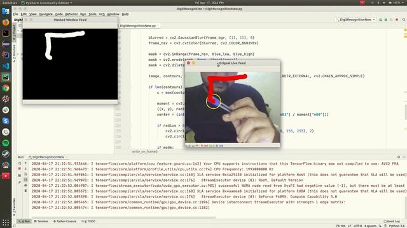Screen dimensions: 407x228
Task: Open the Navigate menu
Action: tap(46, 14)
